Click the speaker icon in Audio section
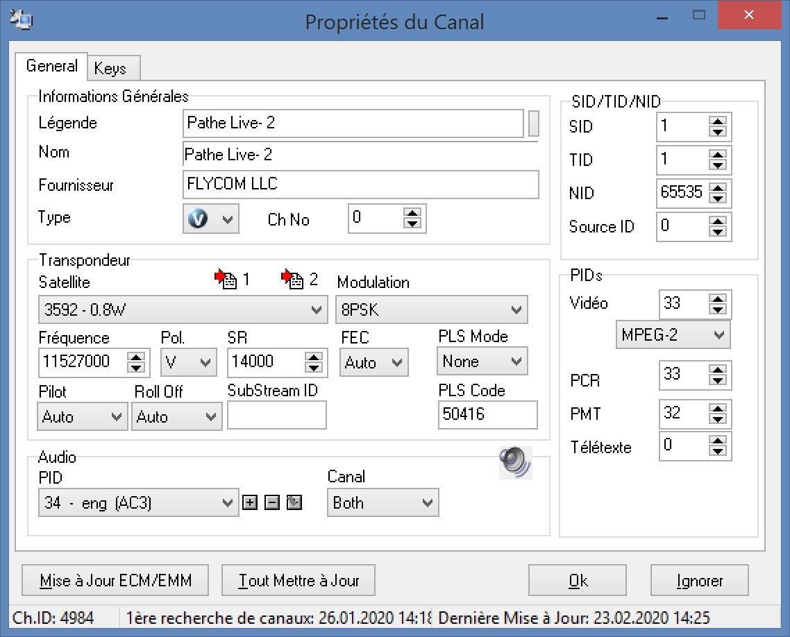 [x=515, y=462]
